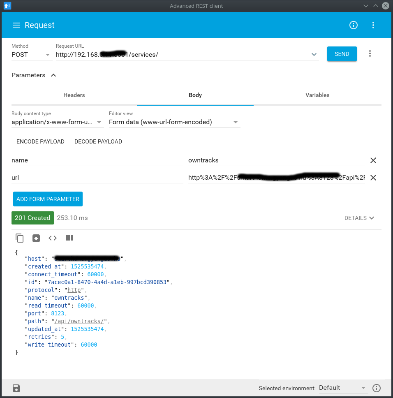Image resolution: width=393 pixels, height=398 pixels.
Task: Remove the url form parameter
Action: click(373, 178)
